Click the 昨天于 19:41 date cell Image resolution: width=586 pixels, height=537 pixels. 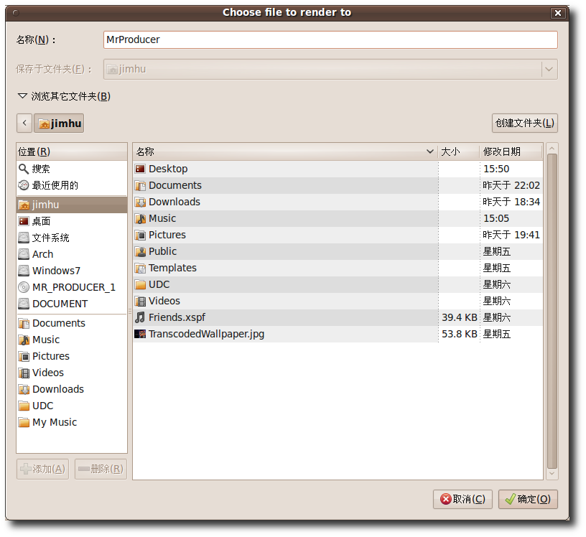[x=511, y=235]
